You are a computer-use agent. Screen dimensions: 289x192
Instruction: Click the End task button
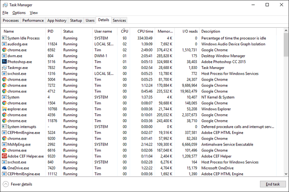click(x=273, y=184)
